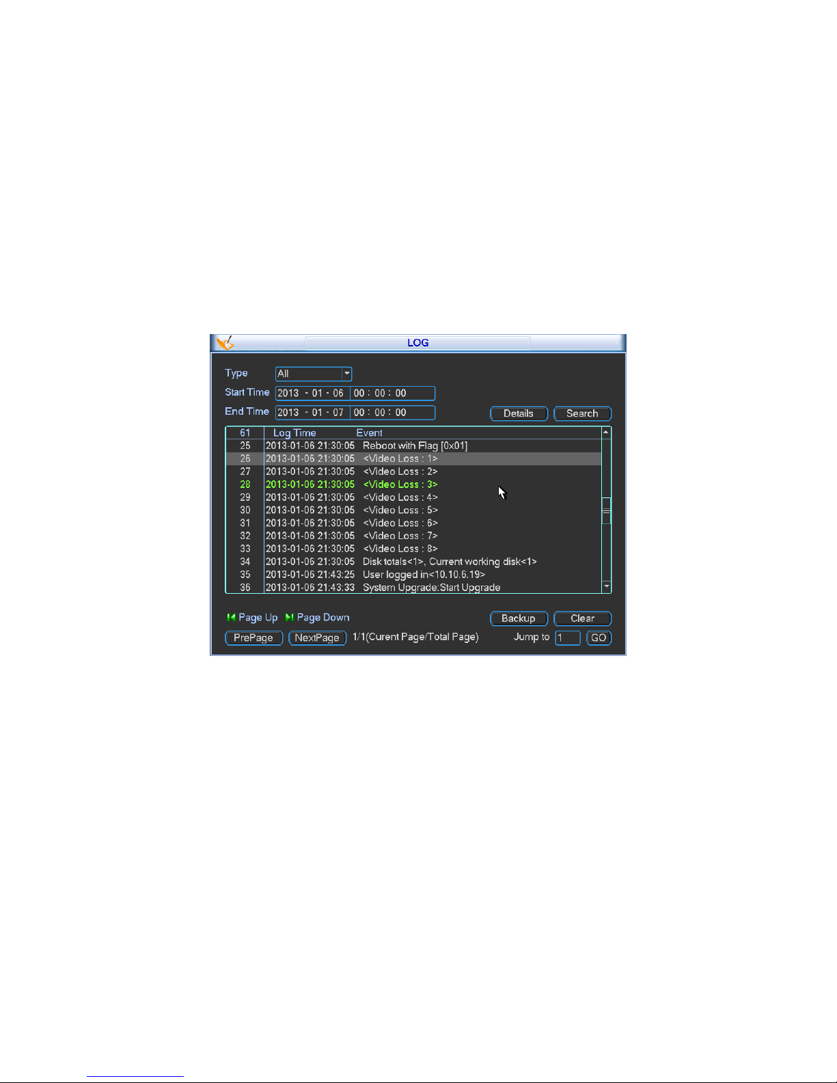Select row 35 User logged in entry
Image resolution: width=837 pixels, height=1083 pixels.
[413, 575]
